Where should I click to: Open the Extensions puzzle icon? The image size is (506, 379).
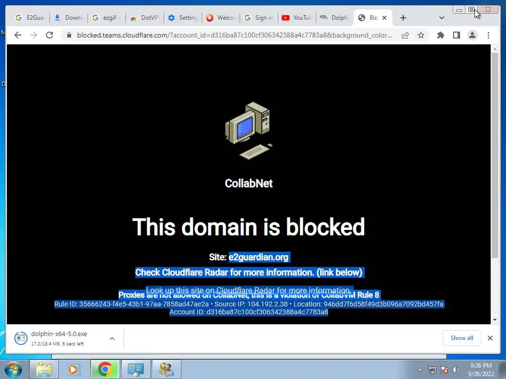click(x=440, y=35)
